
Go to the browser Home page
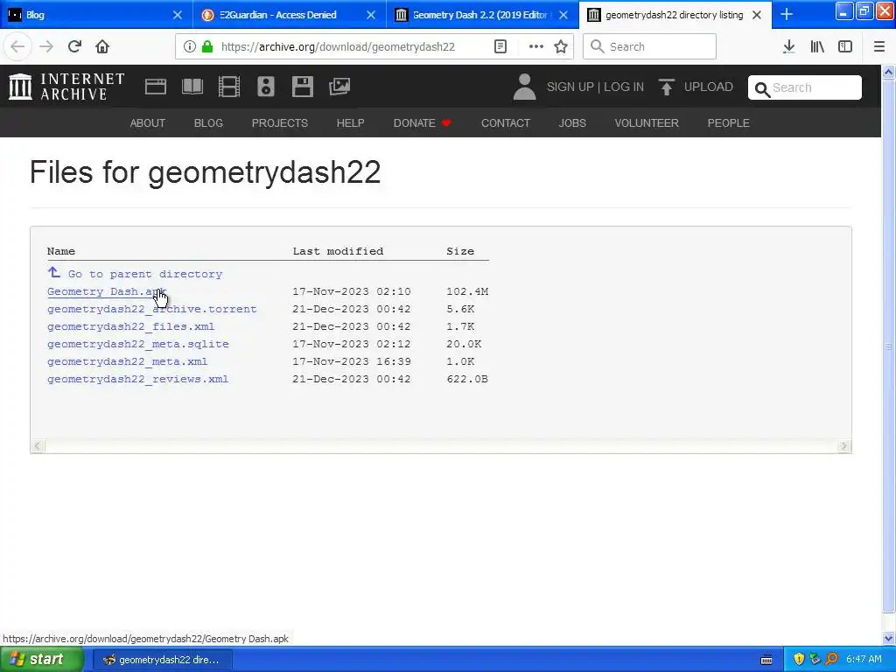(x=102, y=47)
